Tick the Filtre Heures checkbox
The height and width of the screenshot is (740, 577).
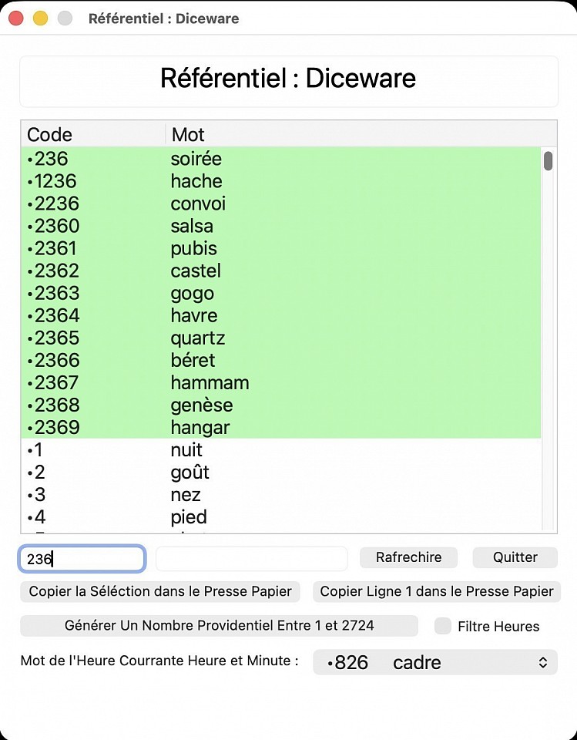[442, 626]
